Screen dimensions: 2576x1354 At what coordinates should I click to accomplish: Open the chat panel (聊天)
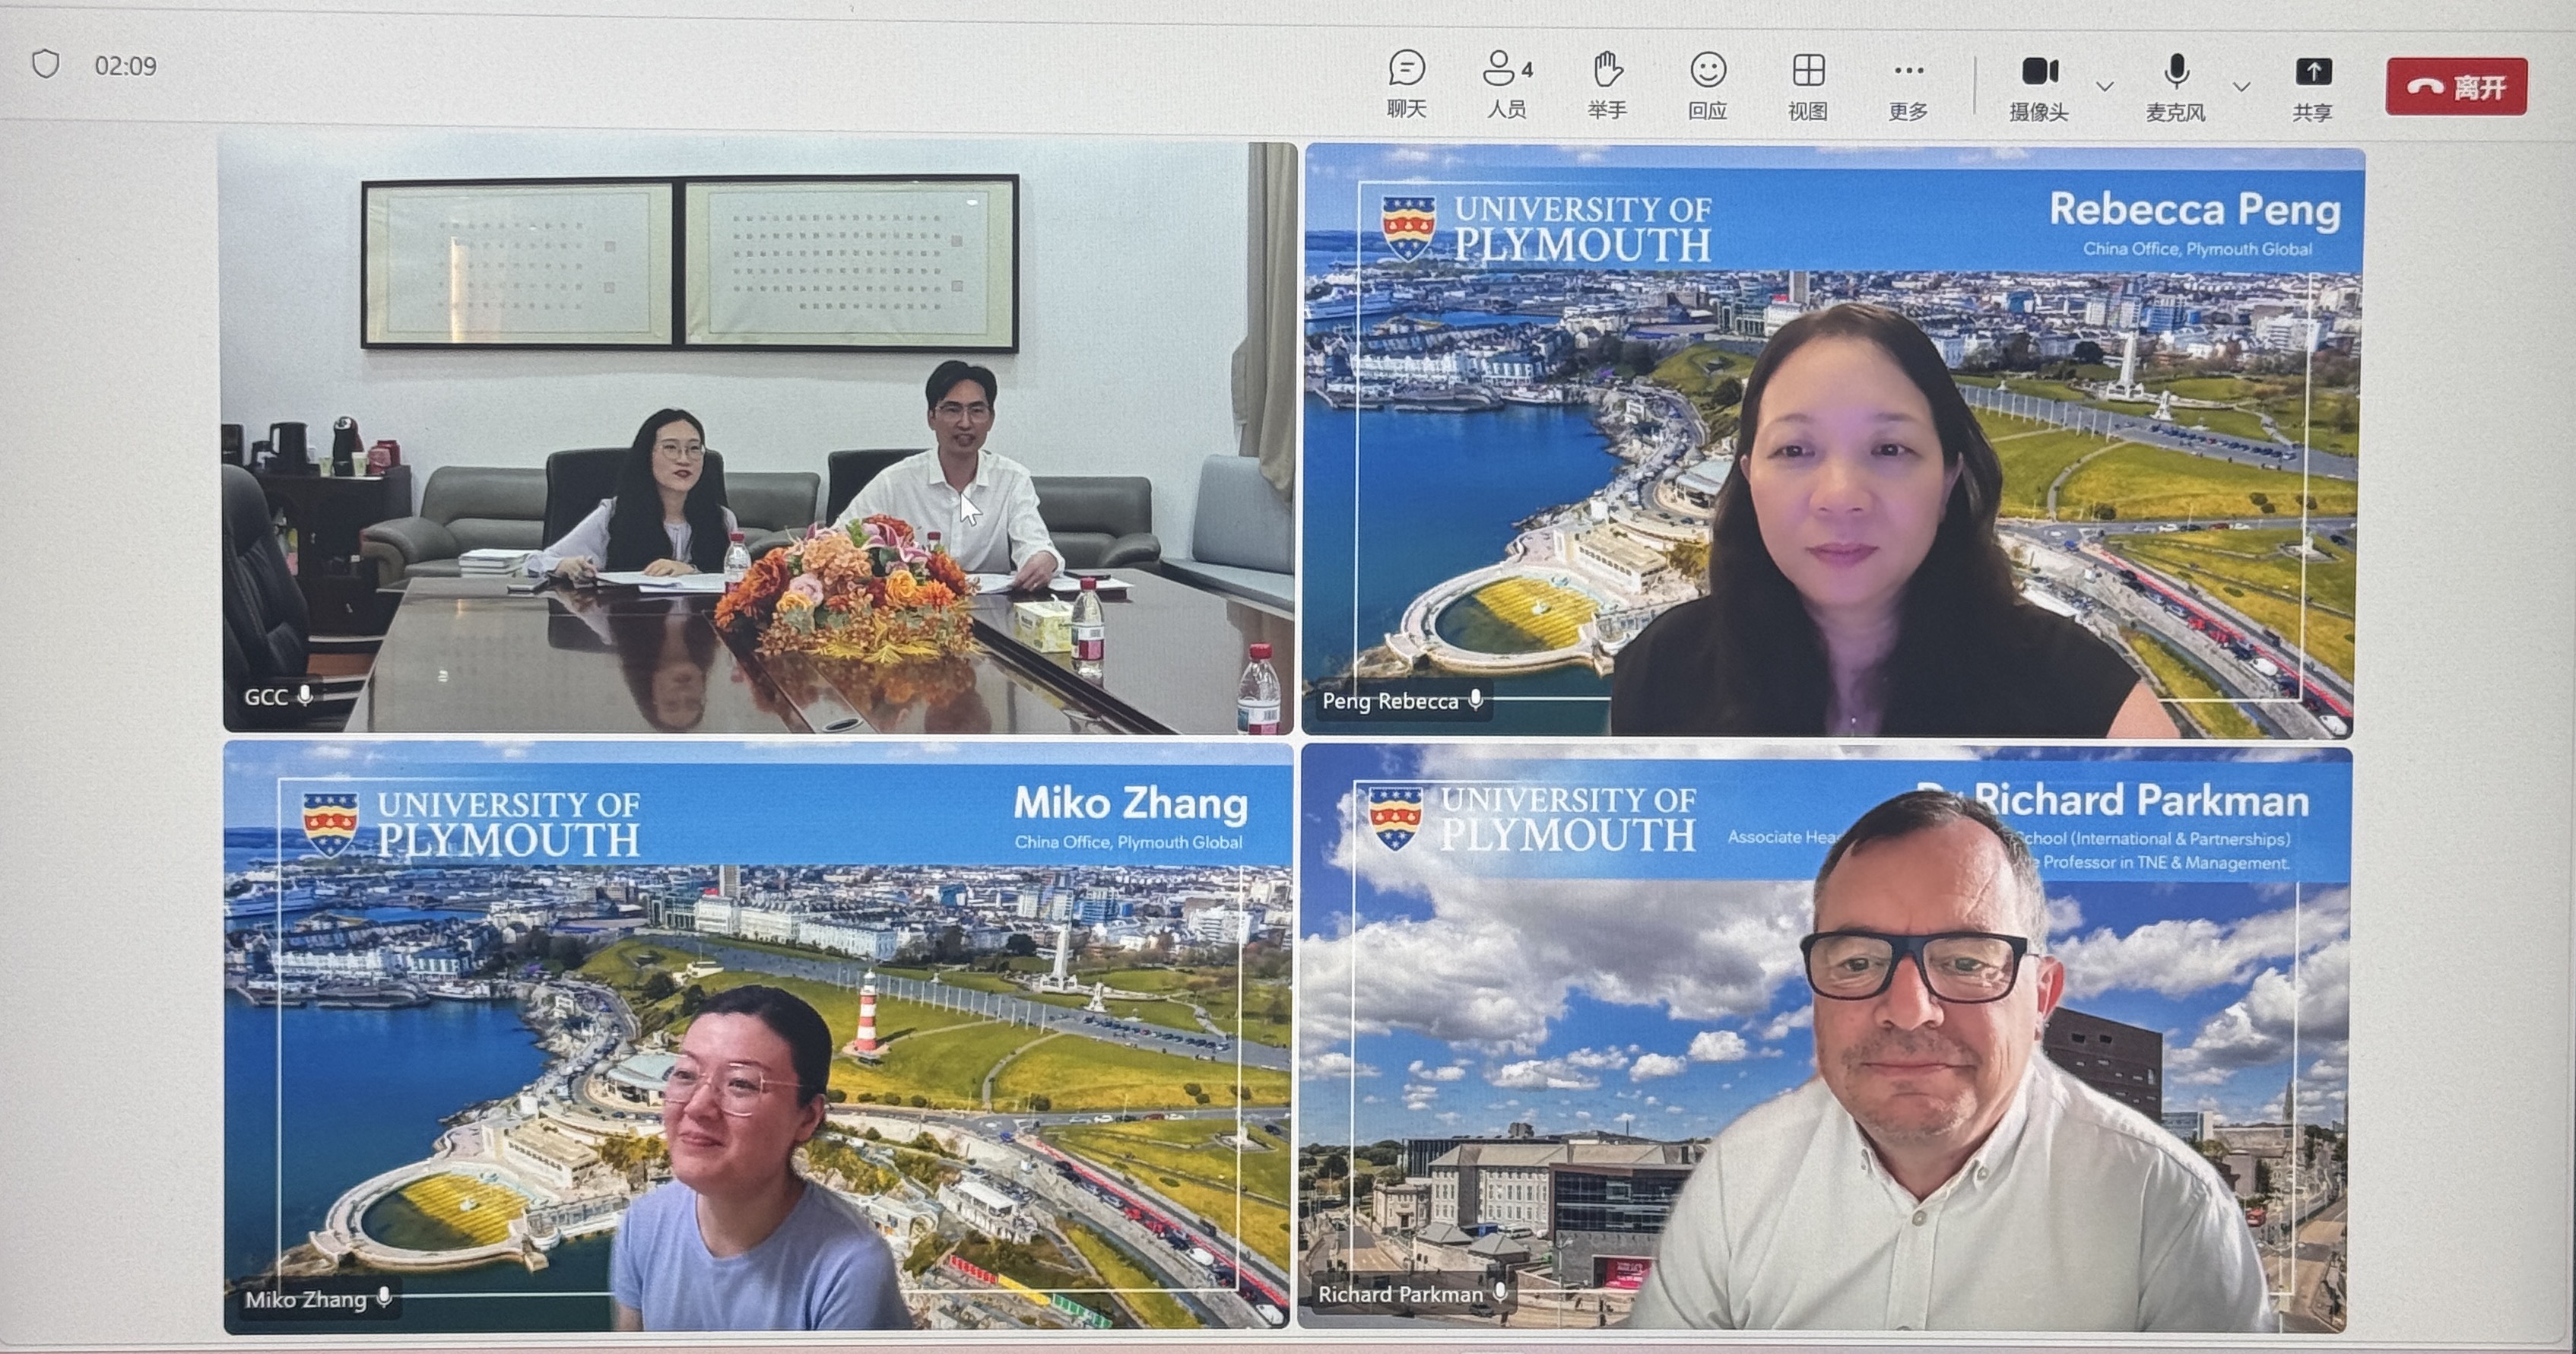[1406, 85]
